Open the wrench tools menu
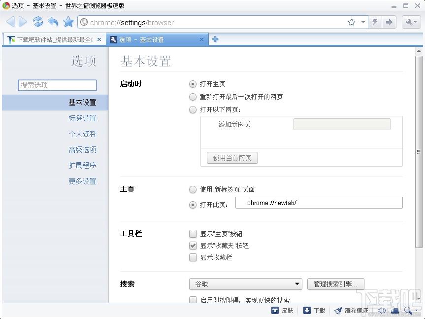The height and width of the screenshot is (319, 425). tap(411, 22)
